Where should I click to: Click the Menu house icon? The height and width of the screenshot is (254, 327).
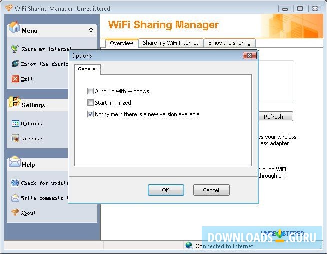(x=14, y=27)
